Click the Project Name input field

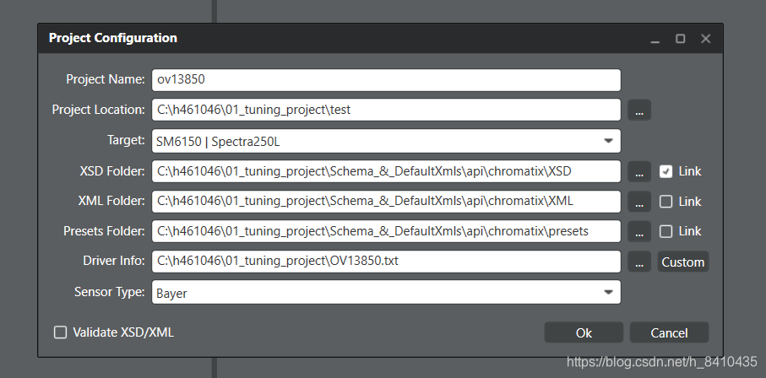386,80
